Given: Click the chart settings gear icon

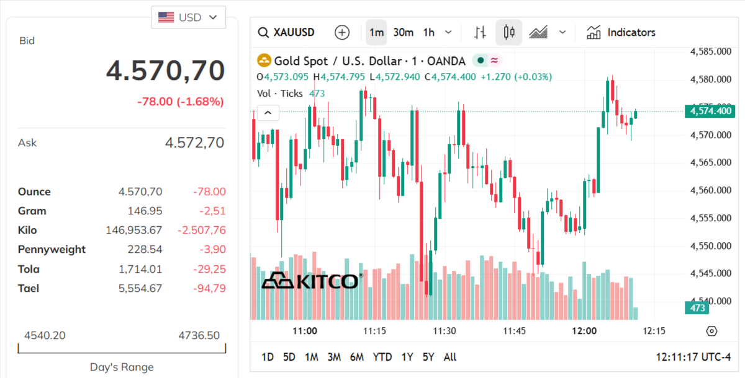Looking at the screenshot, I should coord(711,331).
